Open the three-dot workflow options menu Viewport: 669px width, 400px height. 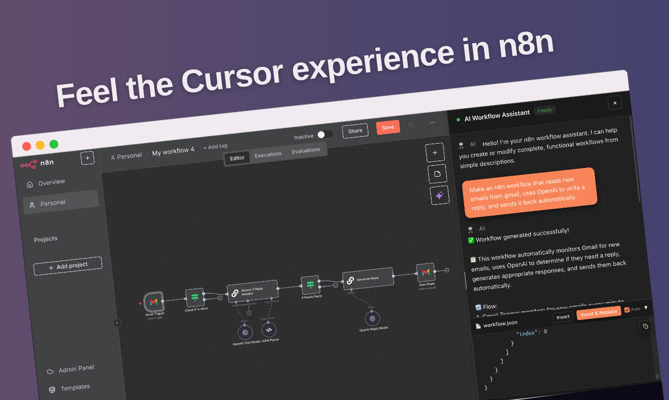coord(432,123)
